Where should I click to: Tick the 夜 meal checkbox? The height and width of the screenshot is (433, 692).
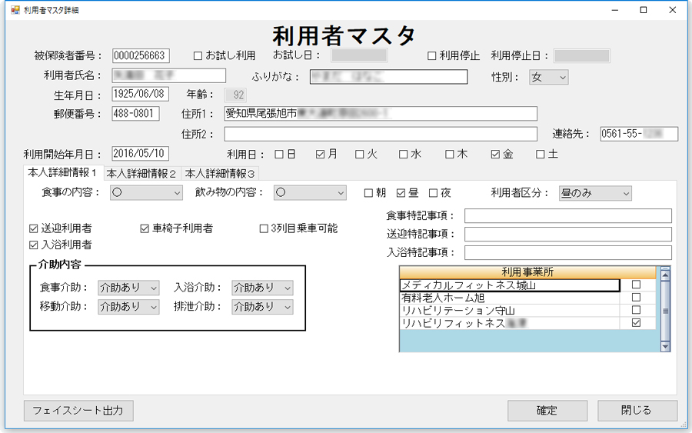pos(434,193)
